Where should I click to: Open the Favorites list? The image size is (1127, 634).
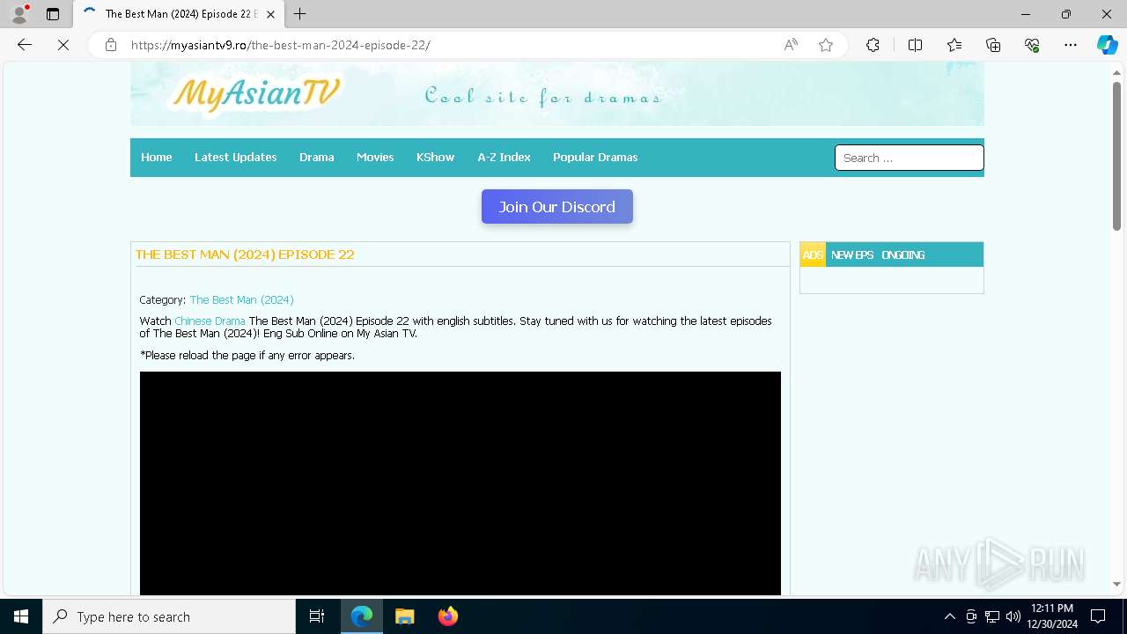tap(954, 45)
